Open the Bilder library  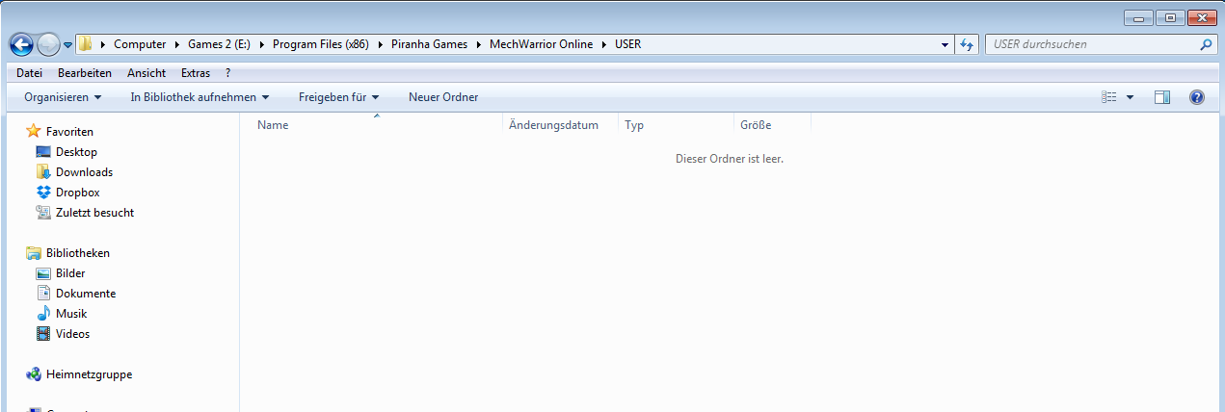70,273
